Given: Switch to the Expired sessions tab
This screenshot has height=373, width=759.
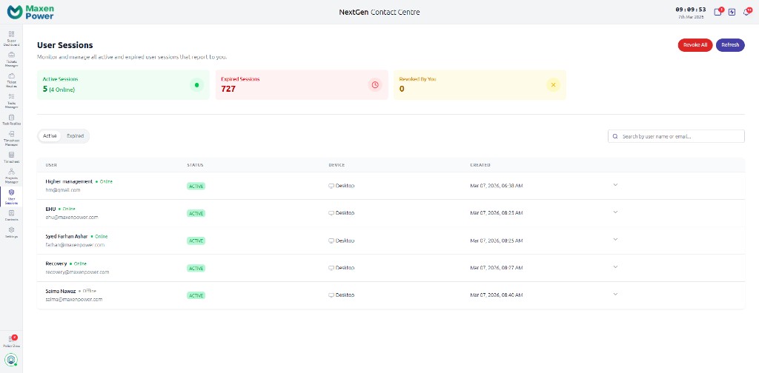Looking at the screenshot, I should (75, 136).
